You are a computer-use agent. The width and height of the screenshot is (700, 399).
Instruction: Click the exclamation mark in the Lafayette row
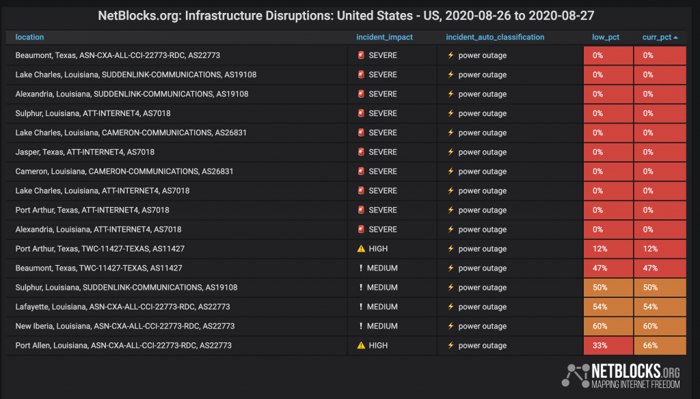tap(361, 307)
